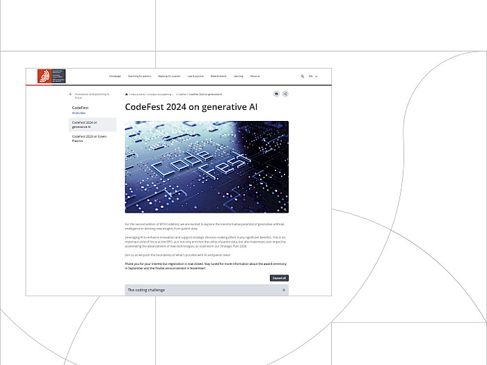The height and width of the screenshot is (365, 487).
Task: Click the home icon in breadcrumb
Action: point(127,94)
